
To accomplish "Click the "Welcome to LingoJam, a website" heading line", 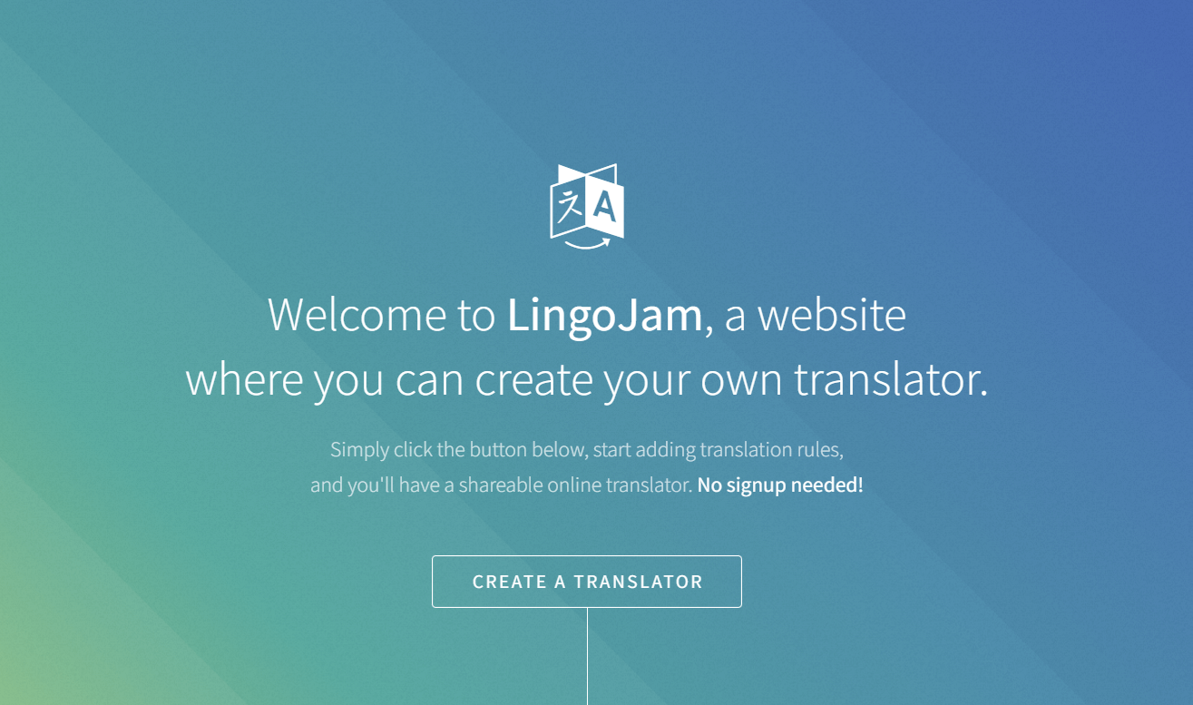I will coord(587,315).
